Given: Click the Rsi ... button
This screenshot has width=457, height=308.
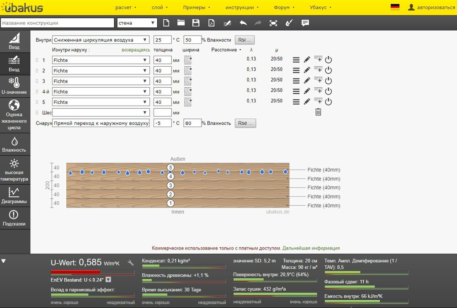Looking at the screenshot, I should click(x=244, y=40).
